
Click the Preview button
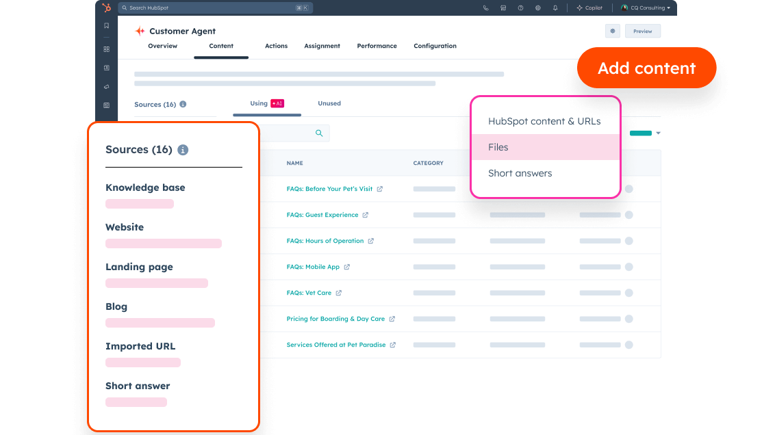642,31
